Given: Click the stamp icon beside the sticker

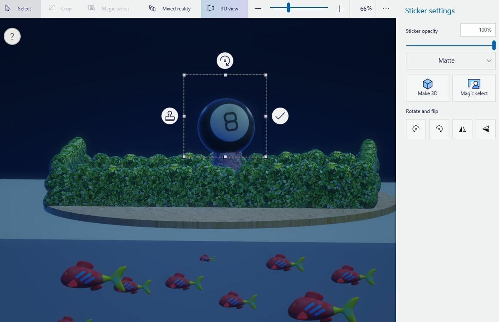Looking at the screenshot, I should tap(170, 116).
